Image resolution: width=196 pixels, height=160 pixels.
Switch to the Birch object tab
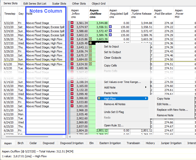(20, 143)
